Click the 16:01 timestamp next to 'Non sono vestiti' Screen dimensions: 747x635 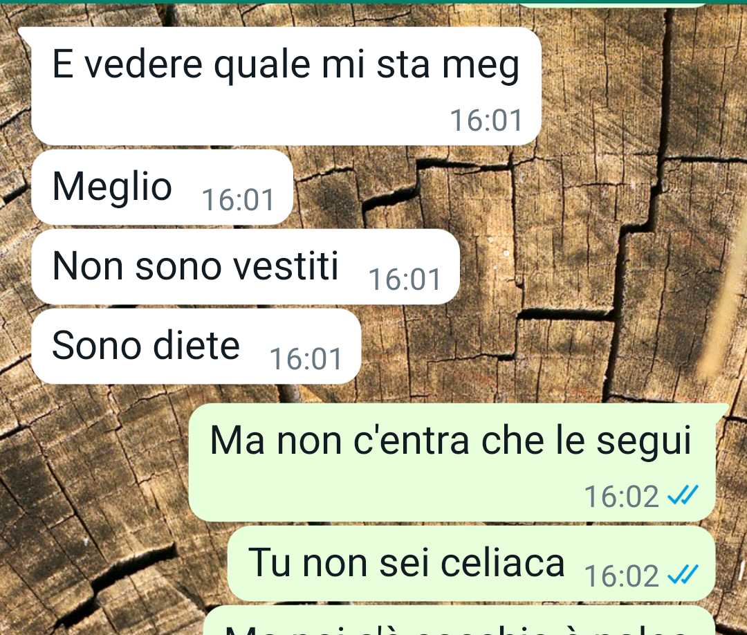[405, 279]
